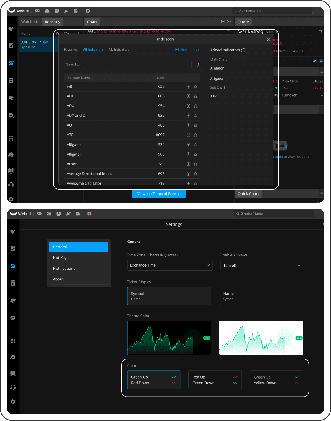The width and height of the screenshot is (331, 421).
Task: Select the Red Up Green Down color option
Action: [x=215, y=380]
